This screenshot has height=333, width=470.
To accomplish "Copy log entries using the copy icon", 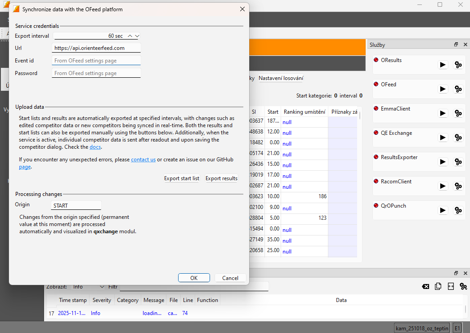I will (x=438, y=286).
